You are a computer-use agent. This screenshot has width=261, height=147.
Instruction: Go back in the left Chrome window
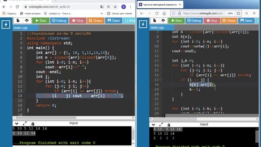click(x=4, y=7)
